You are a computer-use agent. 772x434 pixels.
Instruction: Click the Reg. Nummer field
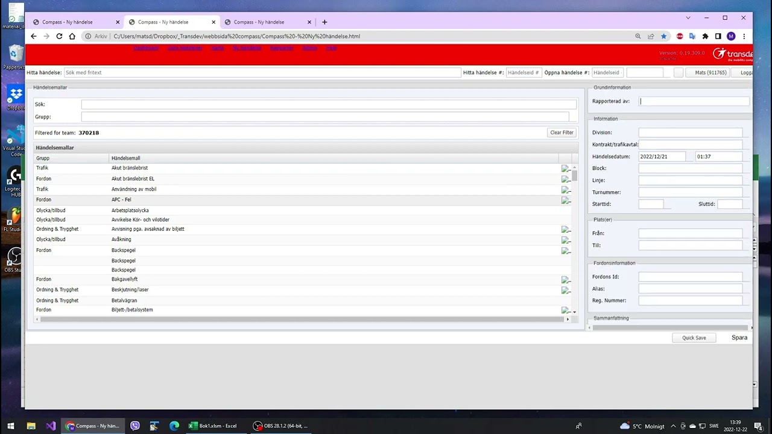[x=691, y=300]
